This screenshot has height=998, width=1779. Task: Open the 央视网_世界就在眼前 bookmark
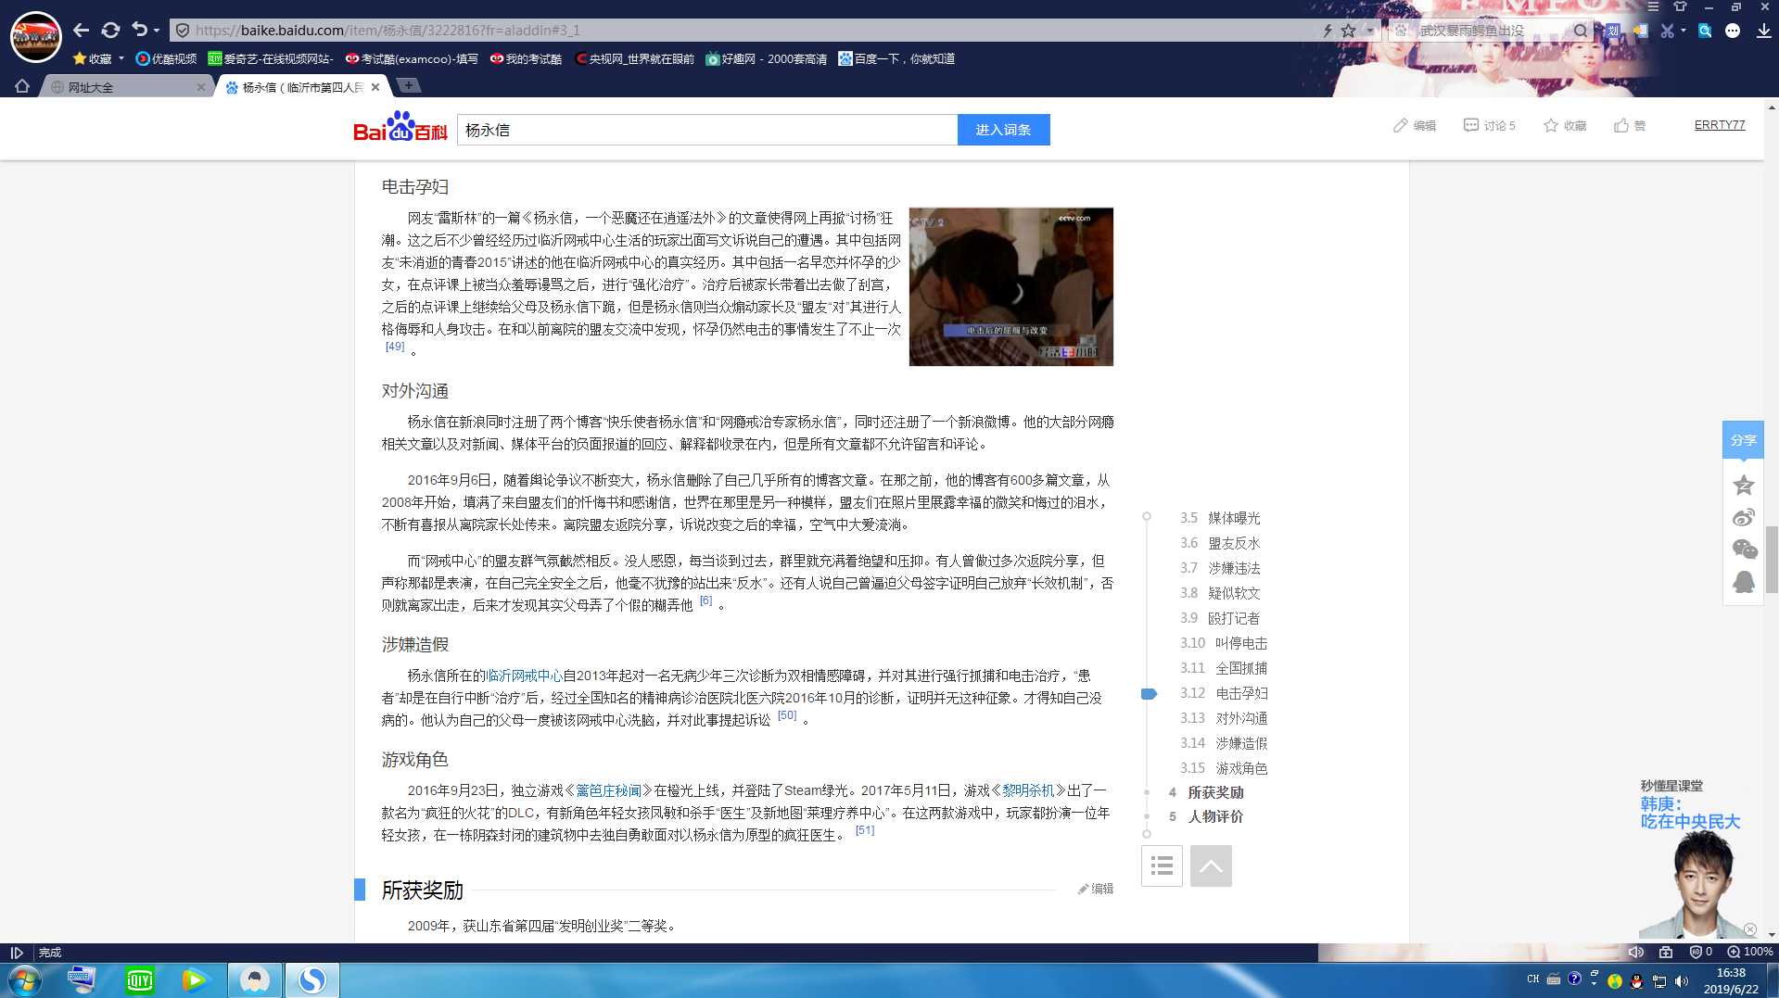coord(634,58)
